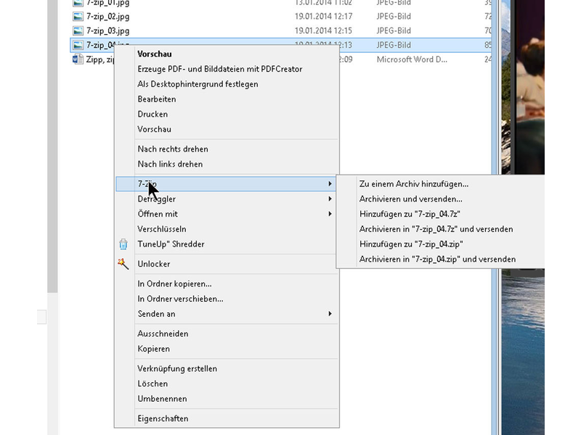Select Bearbeiten in the context menu
Viewport: 581px width, 435px height.
157,99
